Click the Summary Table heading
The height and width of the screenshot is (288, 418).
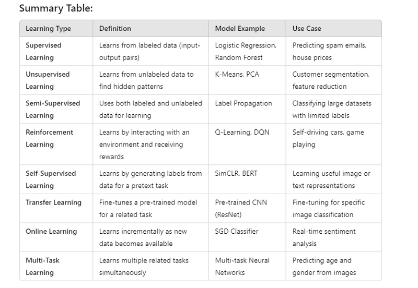(56, 8)
